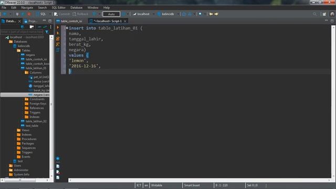Select Foreign Keys folder
336x189 pixels.
tap(36, 104)
